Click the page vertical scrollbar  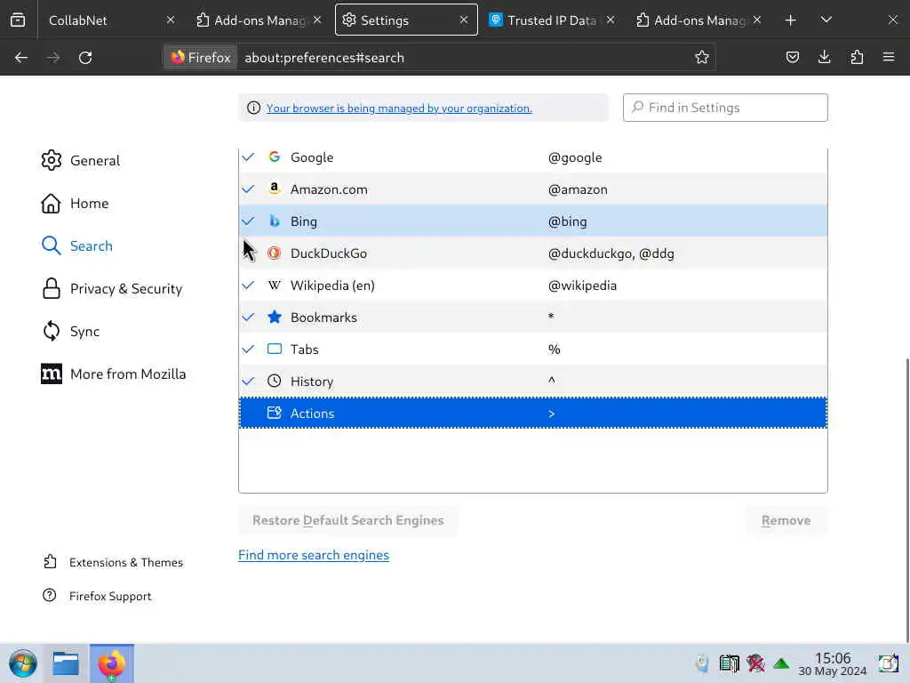(906, 500)
